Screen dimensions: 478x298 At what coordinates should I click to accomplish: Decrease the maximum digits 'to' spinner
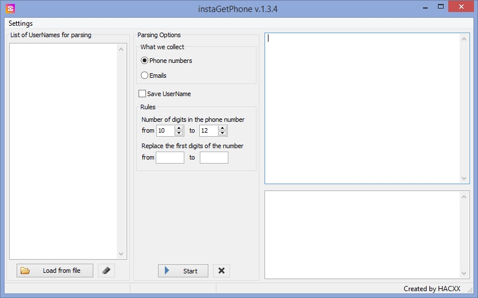coord(222,133)
